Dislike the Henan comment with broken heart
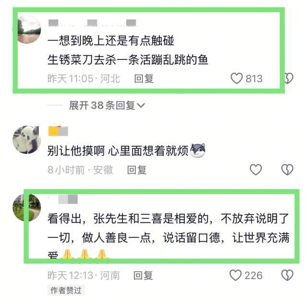307x306 pixels. 287,275
